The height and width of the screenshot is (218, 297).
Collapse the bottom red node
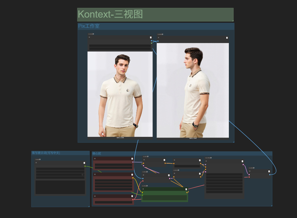click(x=95, y=196)
